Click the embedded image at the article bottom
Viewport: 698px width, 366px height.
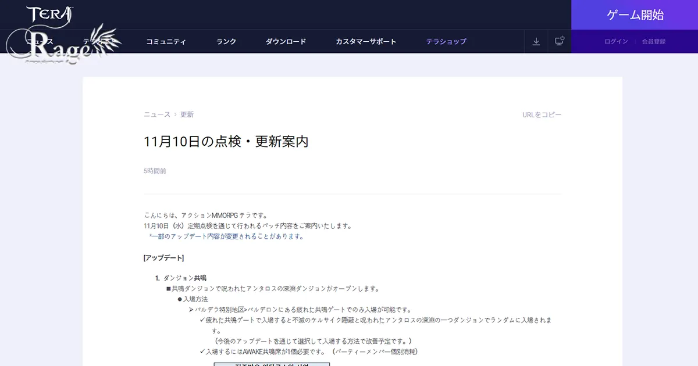(272, 364)
